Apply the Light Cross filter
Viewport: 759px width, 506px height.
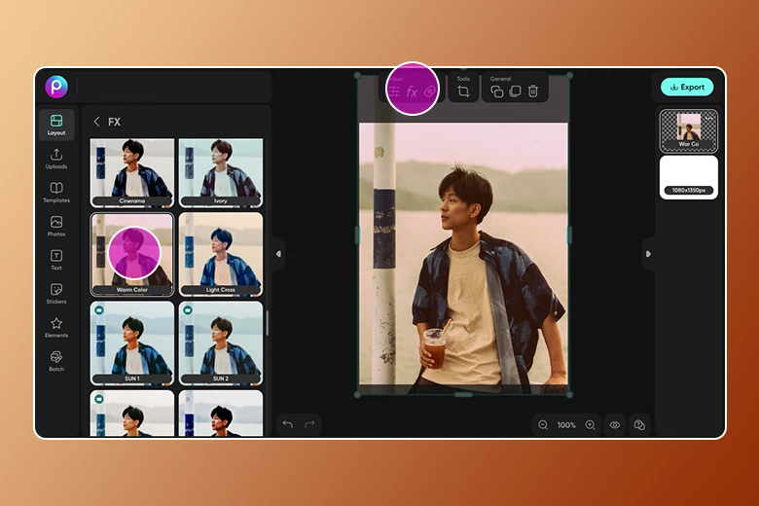pyautogui.click(x=221, y=255)
